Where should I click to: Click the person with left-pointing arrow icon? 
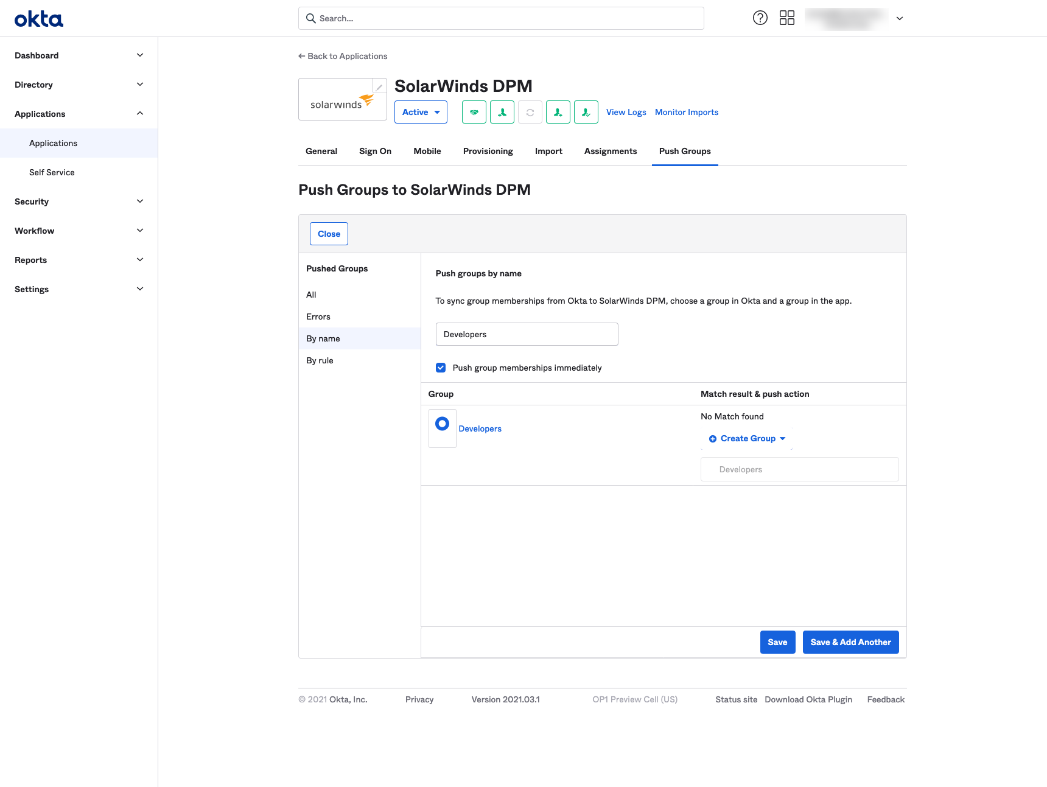click(502, 112)
